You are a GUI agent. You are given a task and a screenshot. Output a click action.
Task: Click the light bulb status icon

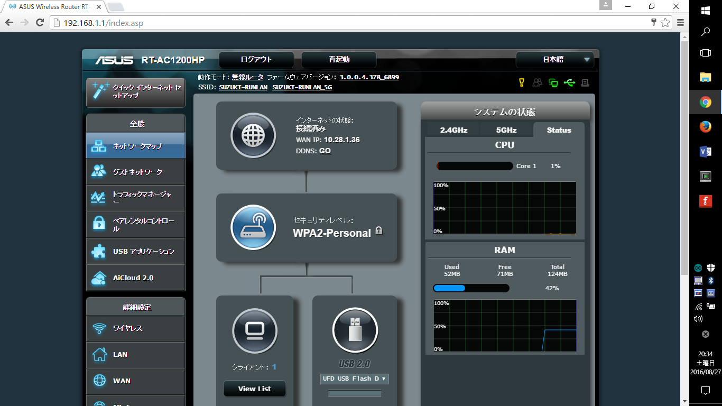521,82
